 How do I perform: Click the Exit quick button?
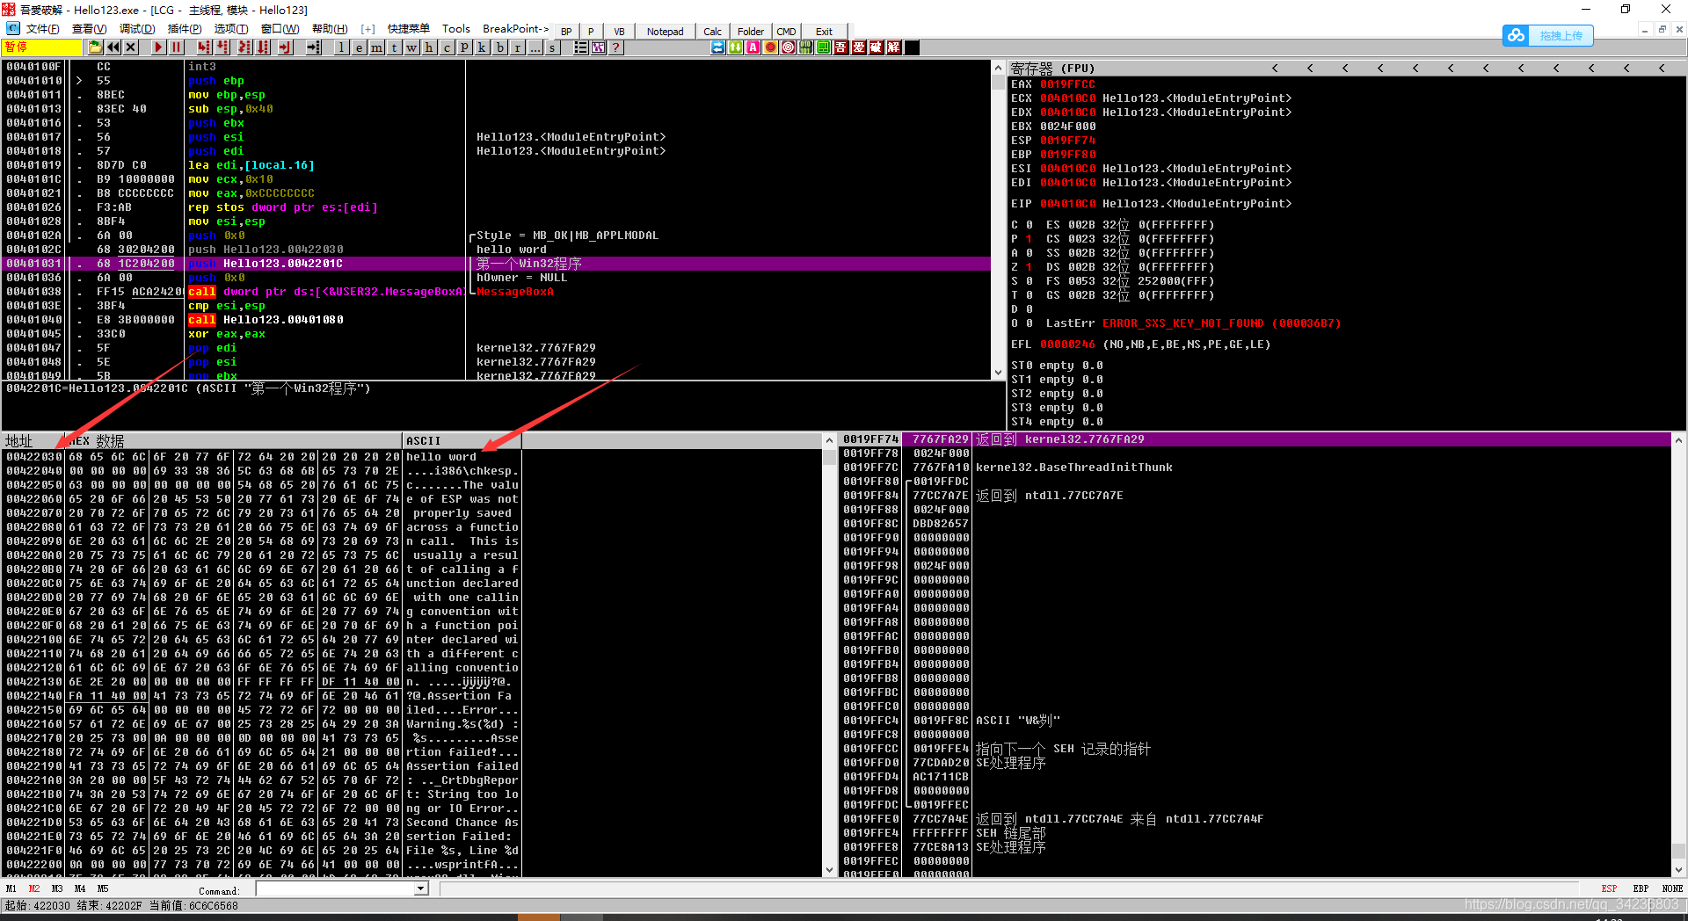[x=824, y=31]
